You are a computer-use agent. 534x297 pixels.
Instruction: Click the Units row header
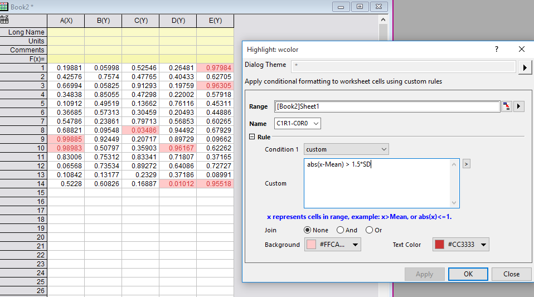23,41
